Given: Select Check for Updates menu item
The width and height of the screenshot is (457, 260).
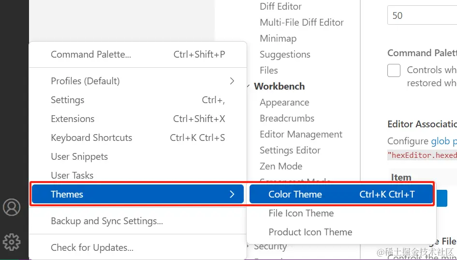Looking at the screenshot, I should pyautogui.click(x=92, y=247).
